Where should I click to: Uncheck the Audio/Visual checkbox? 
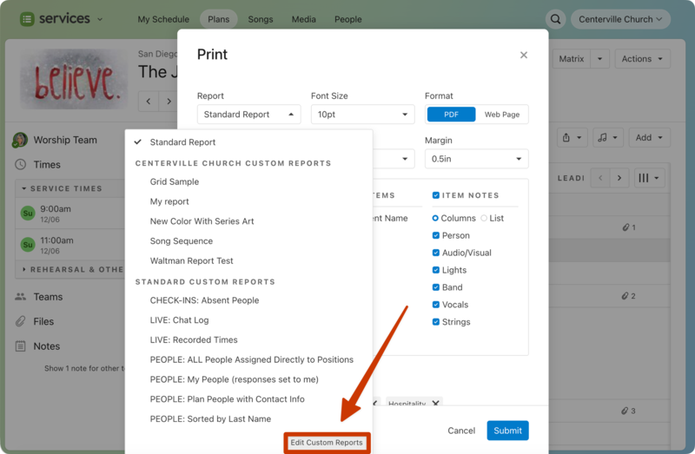[436, 253]
